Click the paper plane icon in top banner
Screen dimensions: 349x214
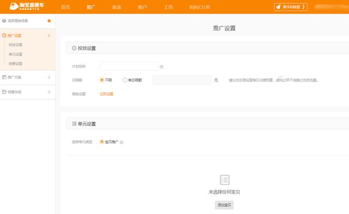[278, 7]
